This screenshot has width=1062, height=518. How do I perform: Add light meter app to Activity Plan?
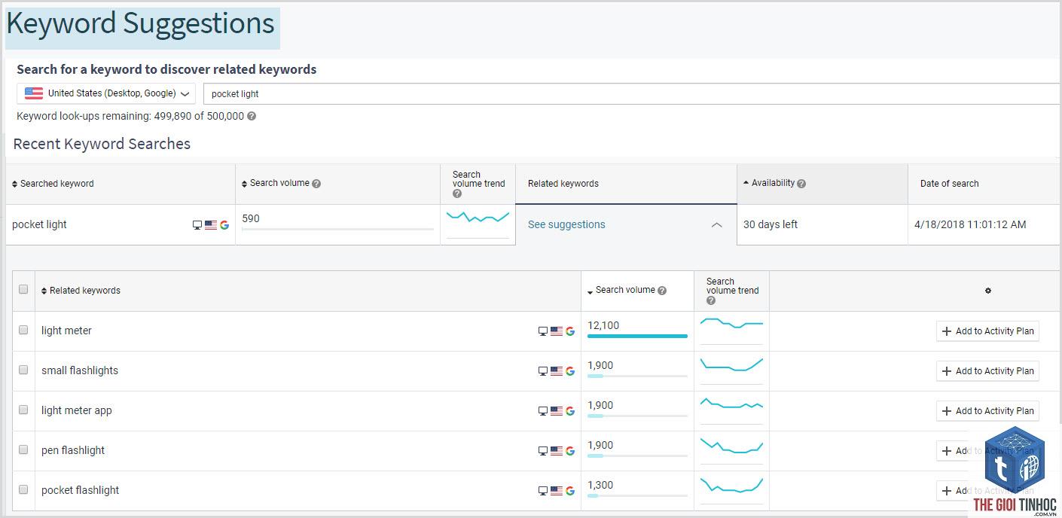(987, 411)
